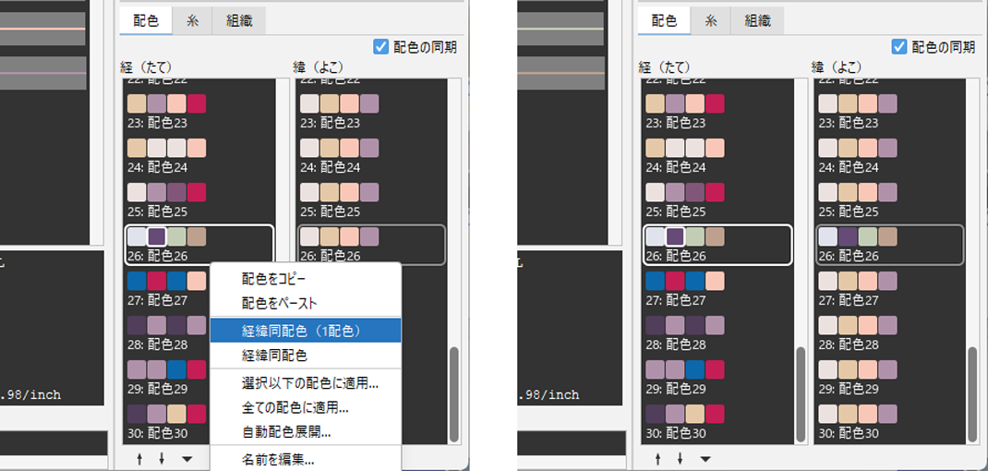Choose 配色をコピー from the context menu
988x471 pixels.
pos(273,278)
